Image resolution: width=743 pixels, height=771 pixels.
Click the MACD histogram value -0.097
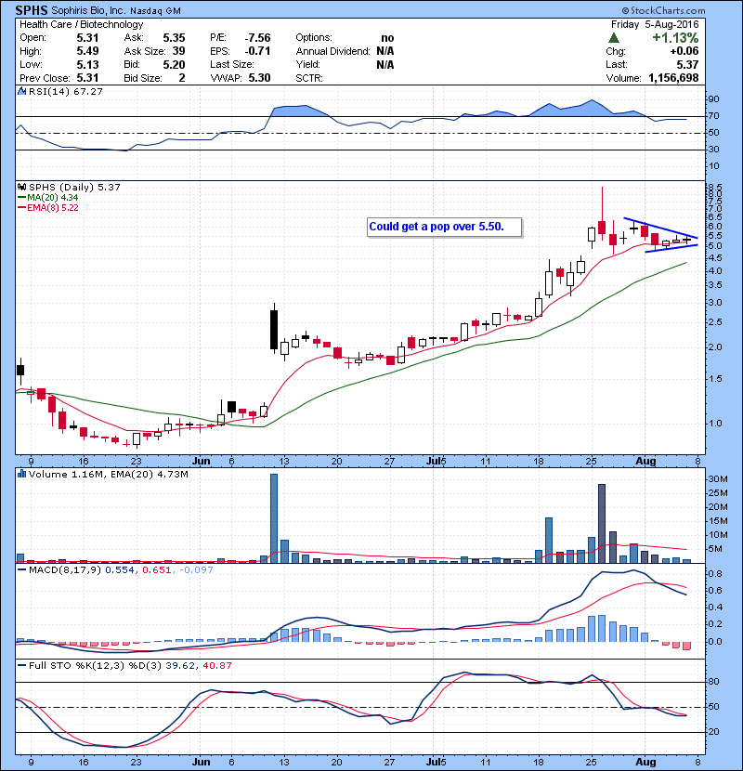196,570
